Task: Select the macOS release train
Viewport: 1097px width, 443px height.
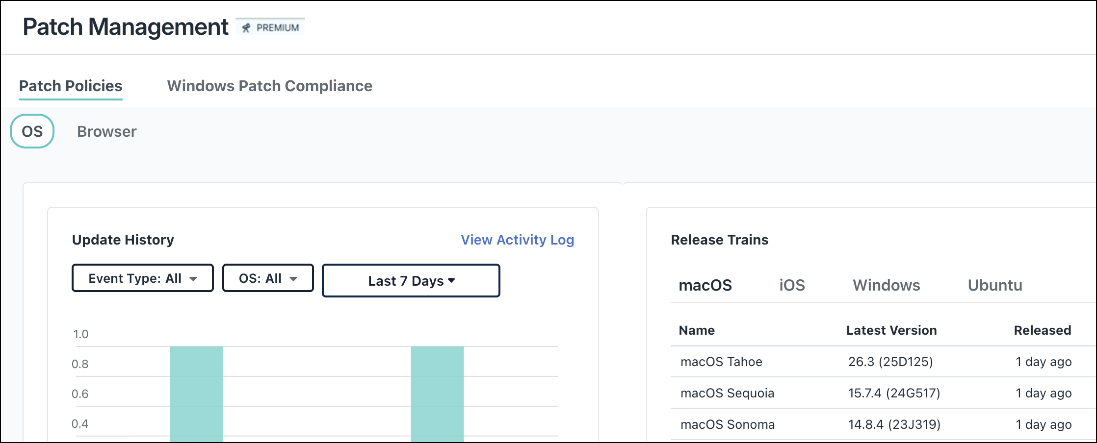Action: pyautogui.click(x=706, y=285)
